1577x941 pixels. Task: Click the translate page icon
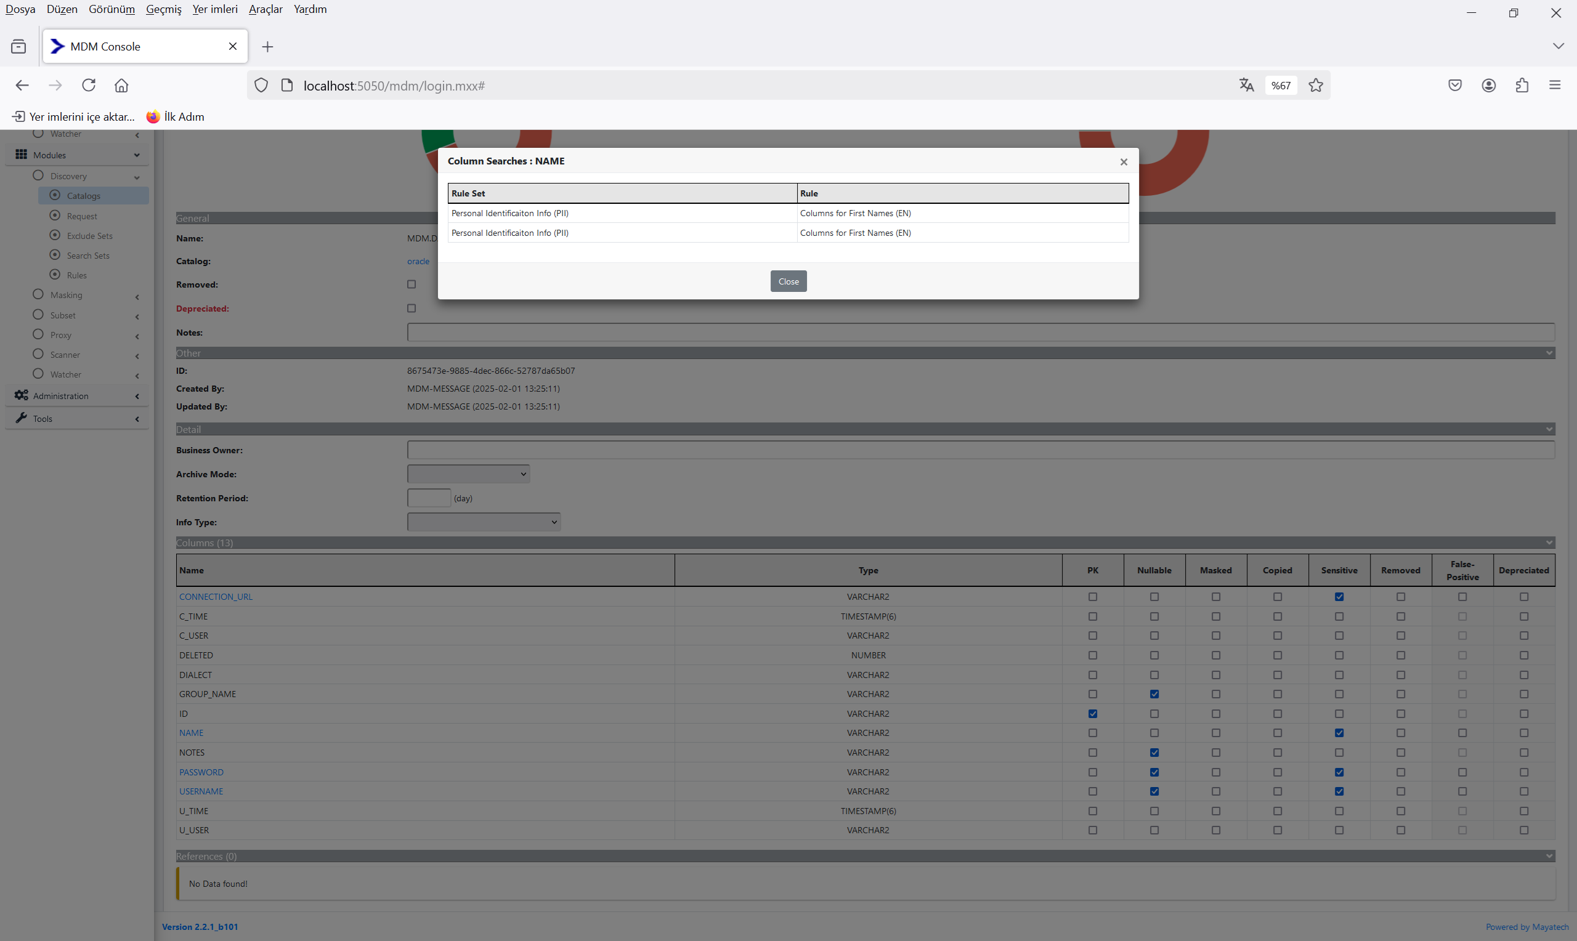pos(1246,85)
